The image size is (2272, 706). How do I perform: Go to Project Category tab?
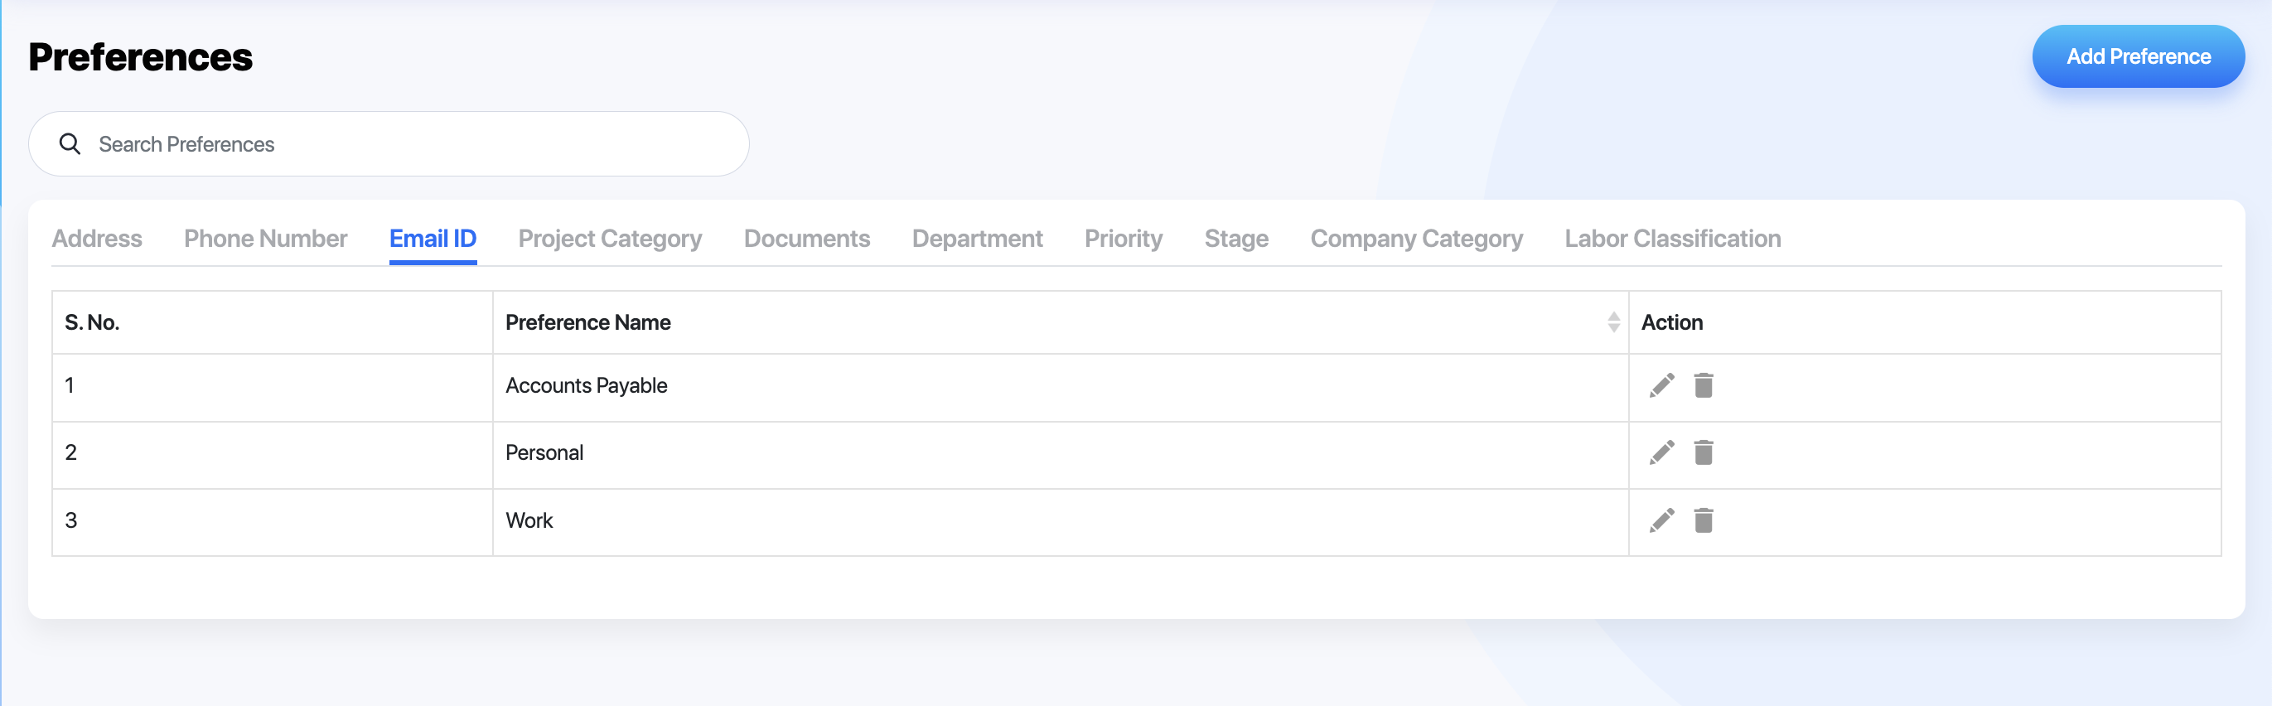(x=611, y=239)
